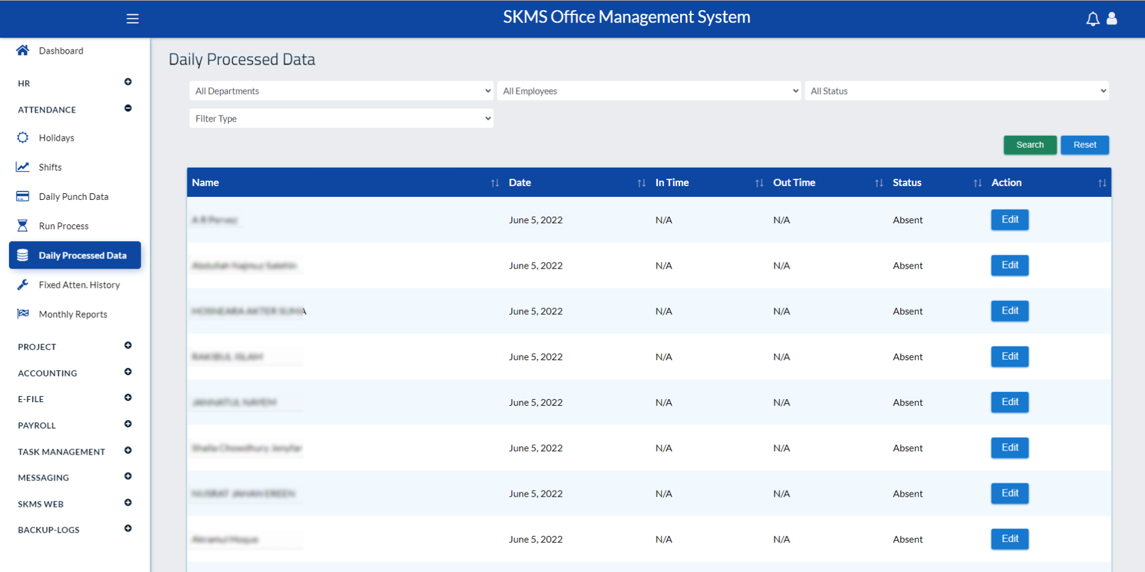
Task: Click the Dashboard home icon
Action: pos(23,50)
